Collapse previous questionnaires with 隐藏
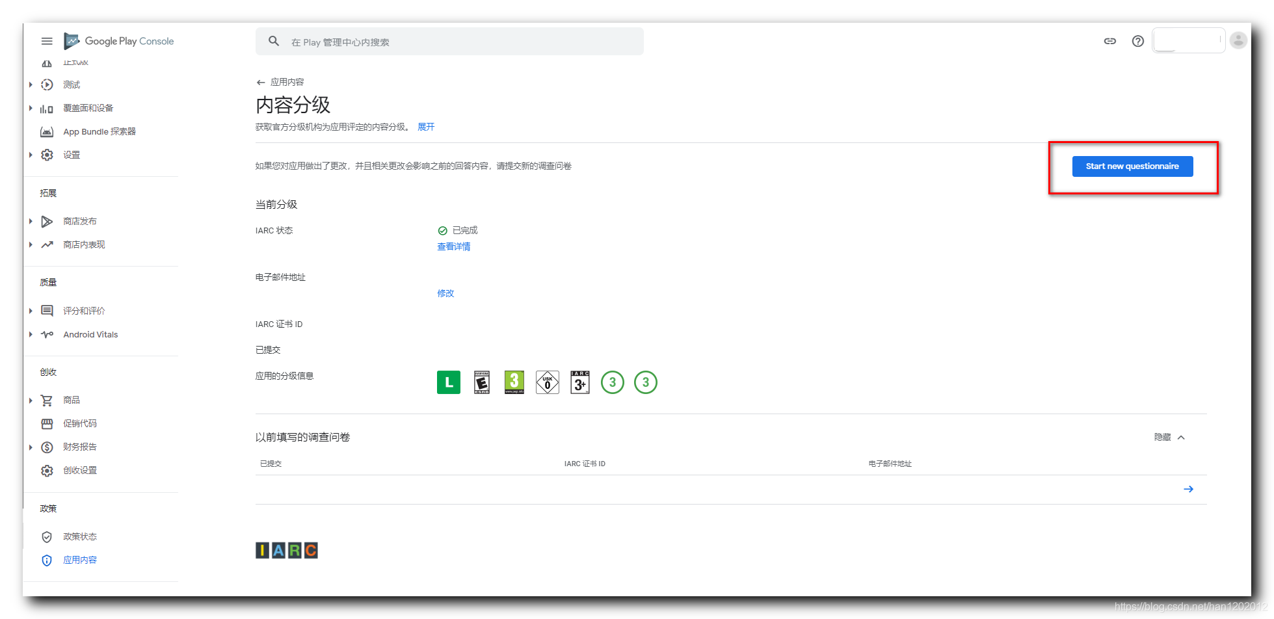Viewport: 1274px width, 619px height. click(x=1170, y=437)
